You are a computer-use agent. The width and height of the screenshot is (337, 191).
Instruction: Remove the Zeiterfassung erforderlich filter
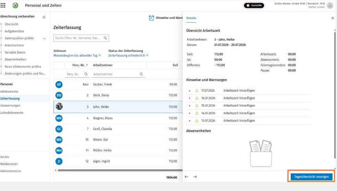coord(147,55)
